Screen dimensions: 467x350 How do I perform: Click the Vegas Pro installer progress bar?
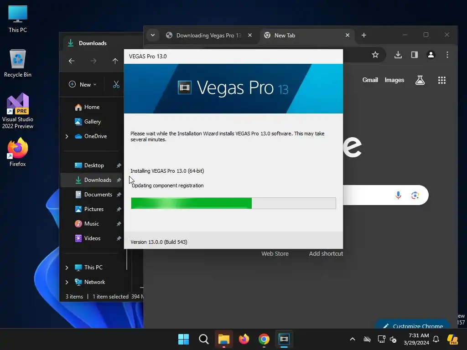coord(233,203)
